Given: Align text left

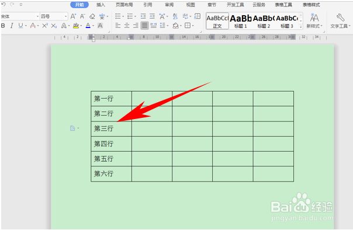Looking at the screenshot, I should [x=117, y=26].
